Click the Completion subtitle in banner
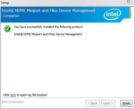135x109 pixels. (11, 16)
